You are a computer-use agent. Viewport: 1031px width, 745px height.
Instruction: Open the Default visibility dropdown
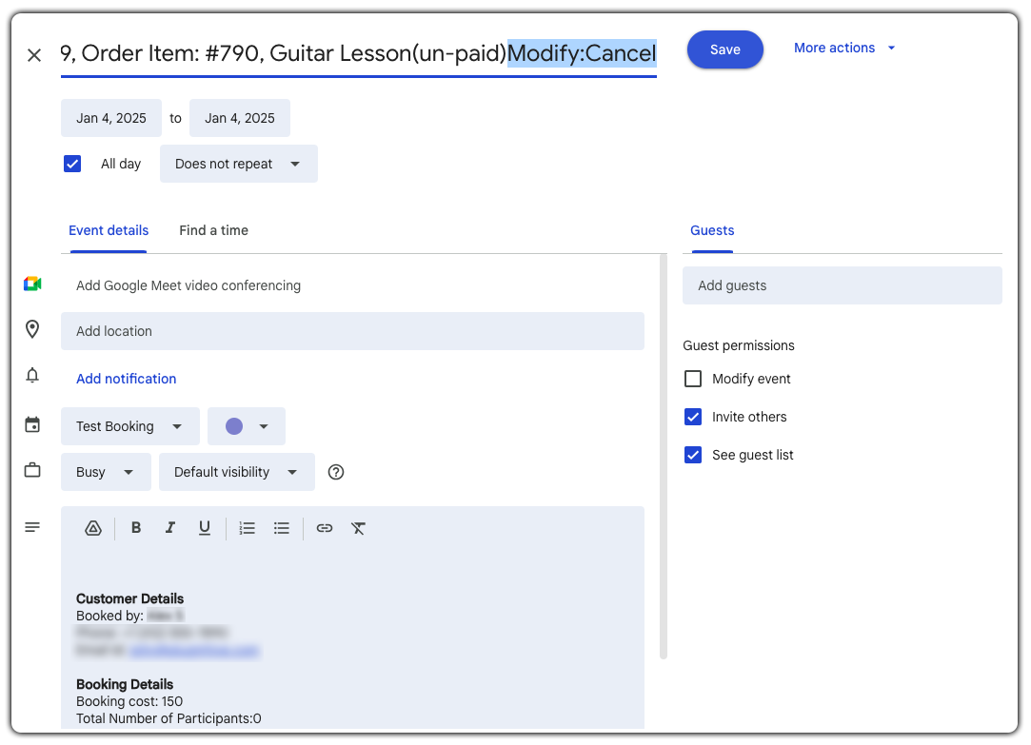coord(237,472)
